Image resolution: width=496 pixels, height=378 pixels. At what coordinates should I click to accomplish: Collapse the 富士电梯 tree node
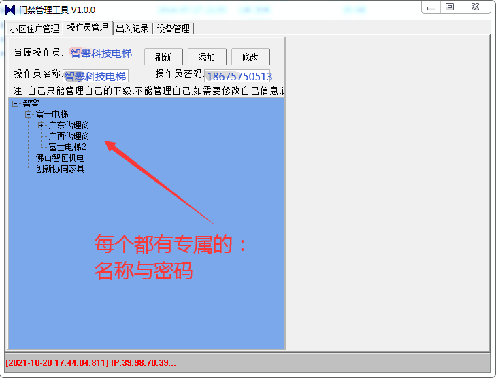(x=28, y=114)
